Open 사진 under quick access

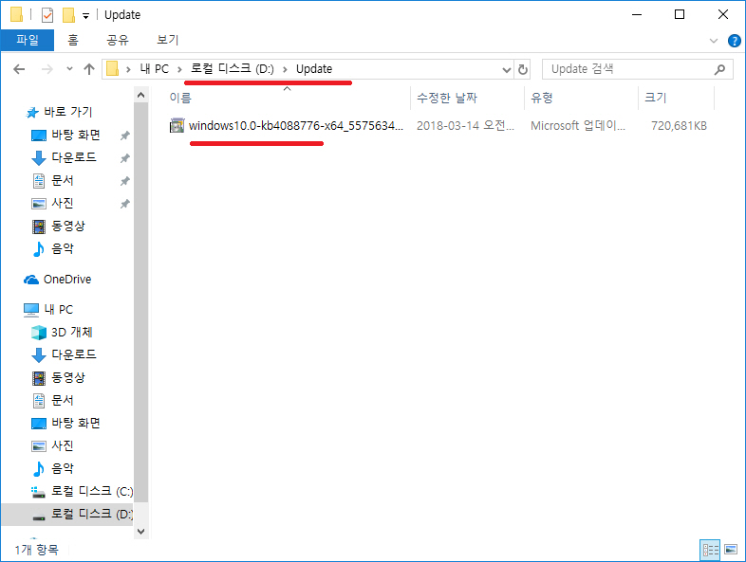63,204
